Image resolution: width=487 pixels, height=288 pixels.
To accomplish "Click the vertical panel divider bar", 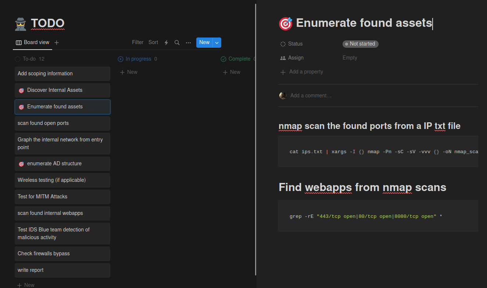I will tap(255, 140).
